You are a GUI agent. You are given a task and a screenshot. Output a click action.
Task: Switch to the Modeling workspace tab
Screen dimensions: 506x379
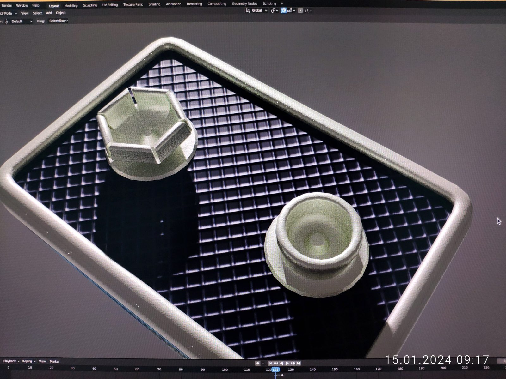[71, 5]
